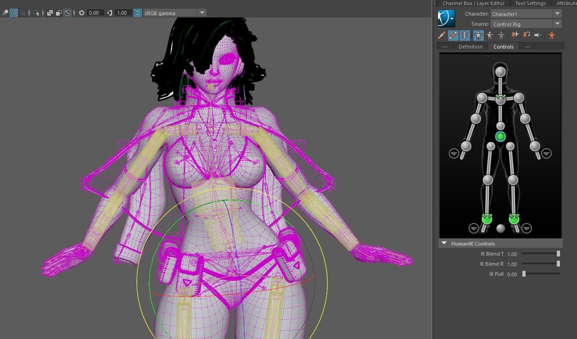Click the IK Blend T value field
The width and height of the screenshot is (577, 339).
click(x=512, y=254)
